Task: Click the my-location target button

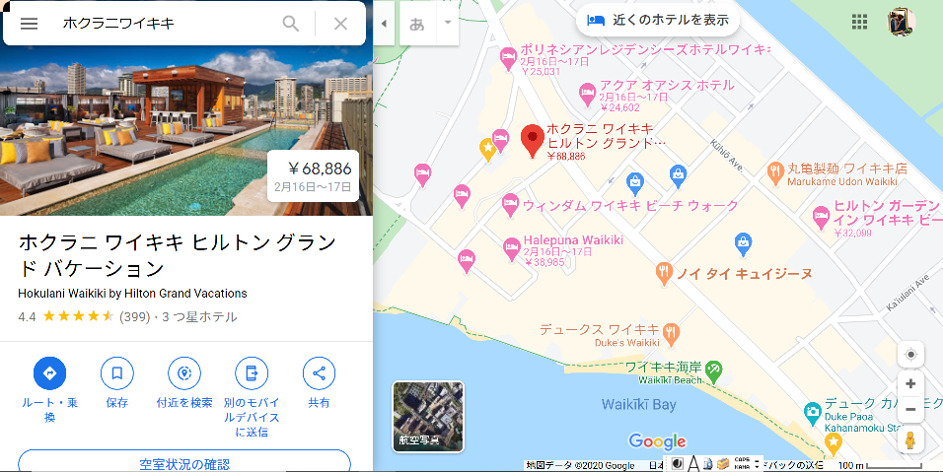Action: pyautogui.click(x=910, y=355)
